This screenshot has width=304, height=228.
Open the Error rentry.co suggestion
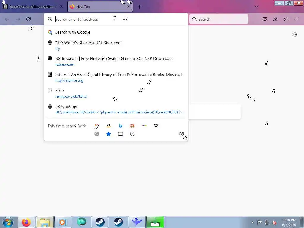pyautogui.click(x=116, y=93)
